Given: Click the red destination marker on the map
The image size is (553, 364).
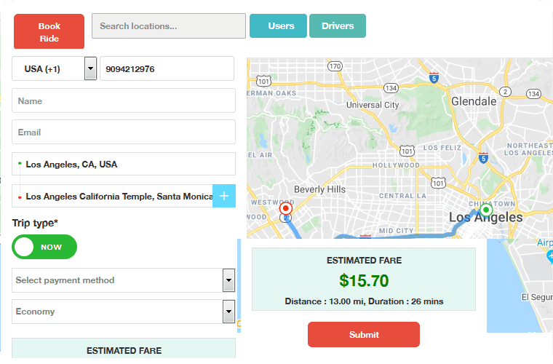Looking at the screenshot, I should pos(286,208).
